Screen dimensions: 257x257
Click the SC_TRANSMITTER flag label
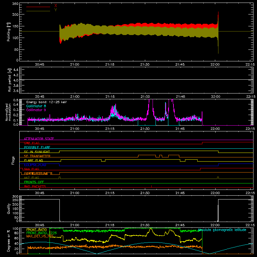tap(37, 156)
